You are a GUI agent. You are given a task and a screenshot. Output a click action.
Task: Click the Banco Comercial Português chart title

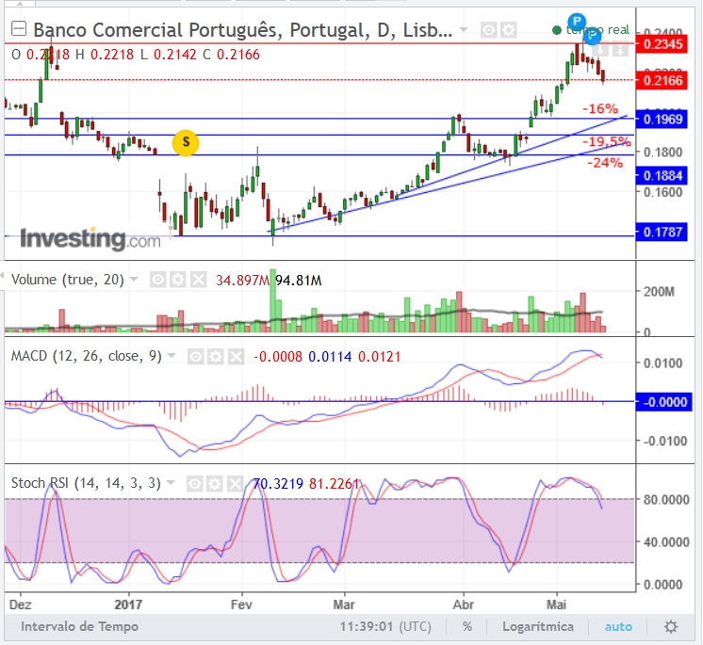242,30
